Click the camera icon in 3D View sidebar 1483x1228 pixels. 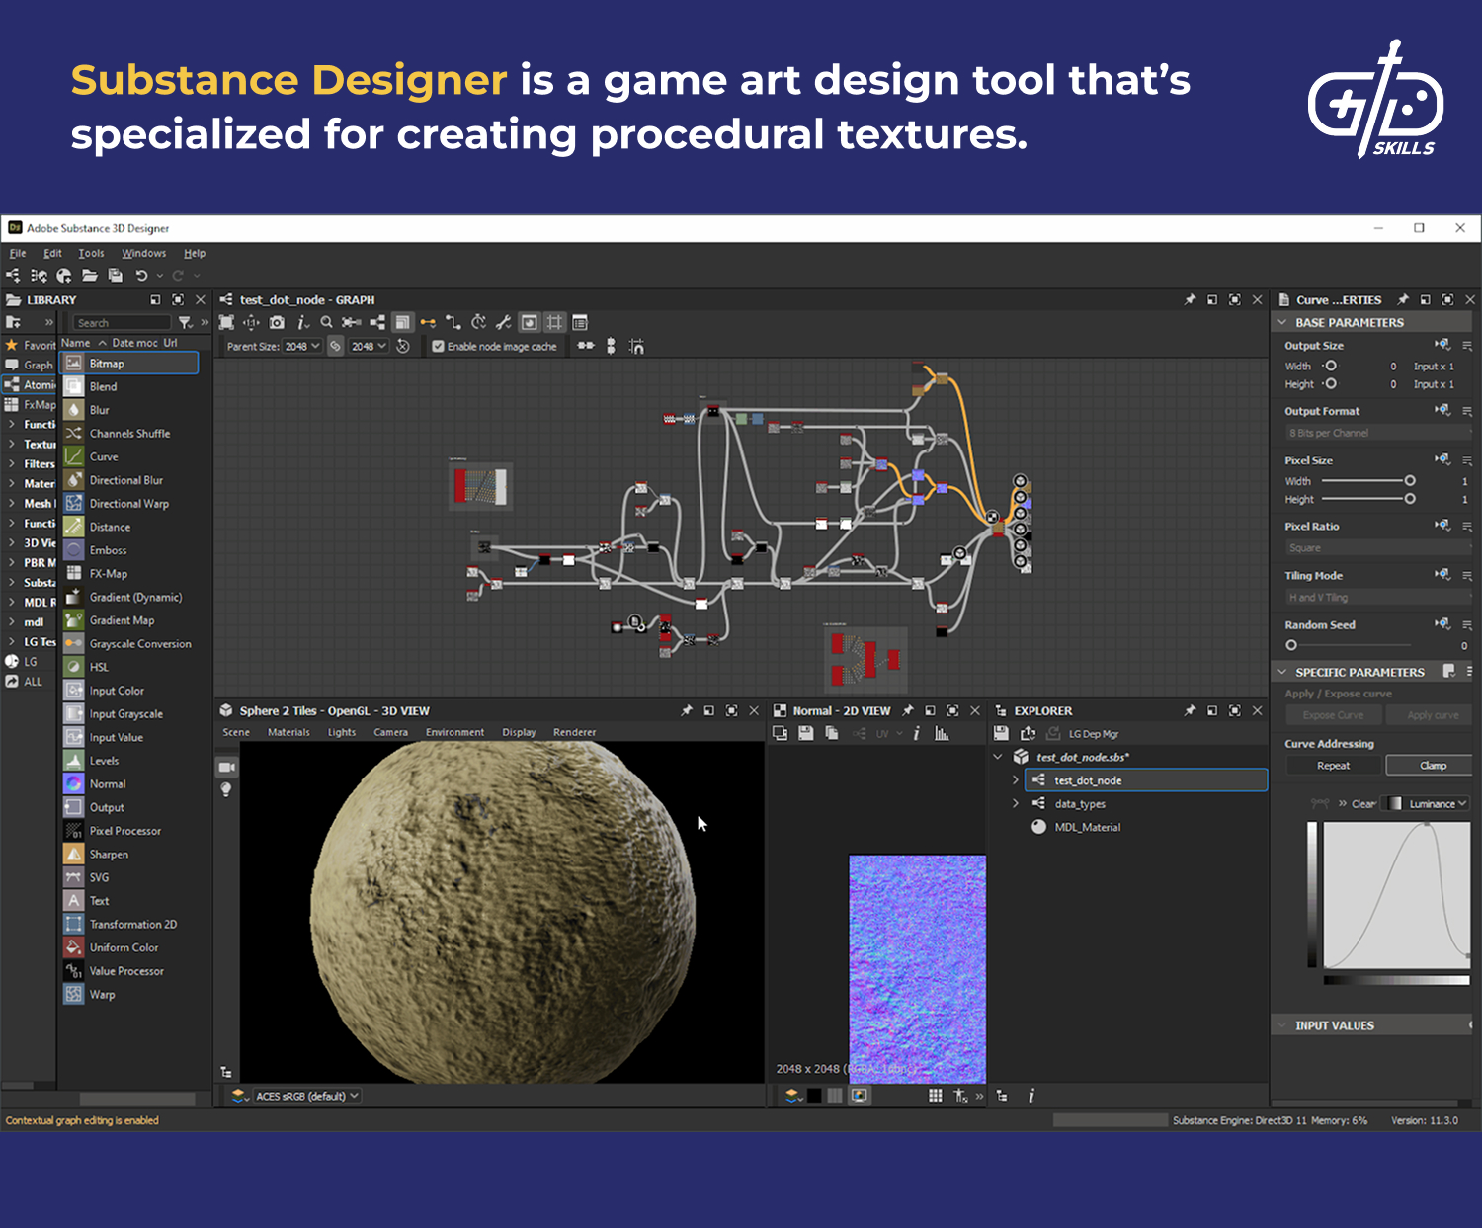point(226,768)
